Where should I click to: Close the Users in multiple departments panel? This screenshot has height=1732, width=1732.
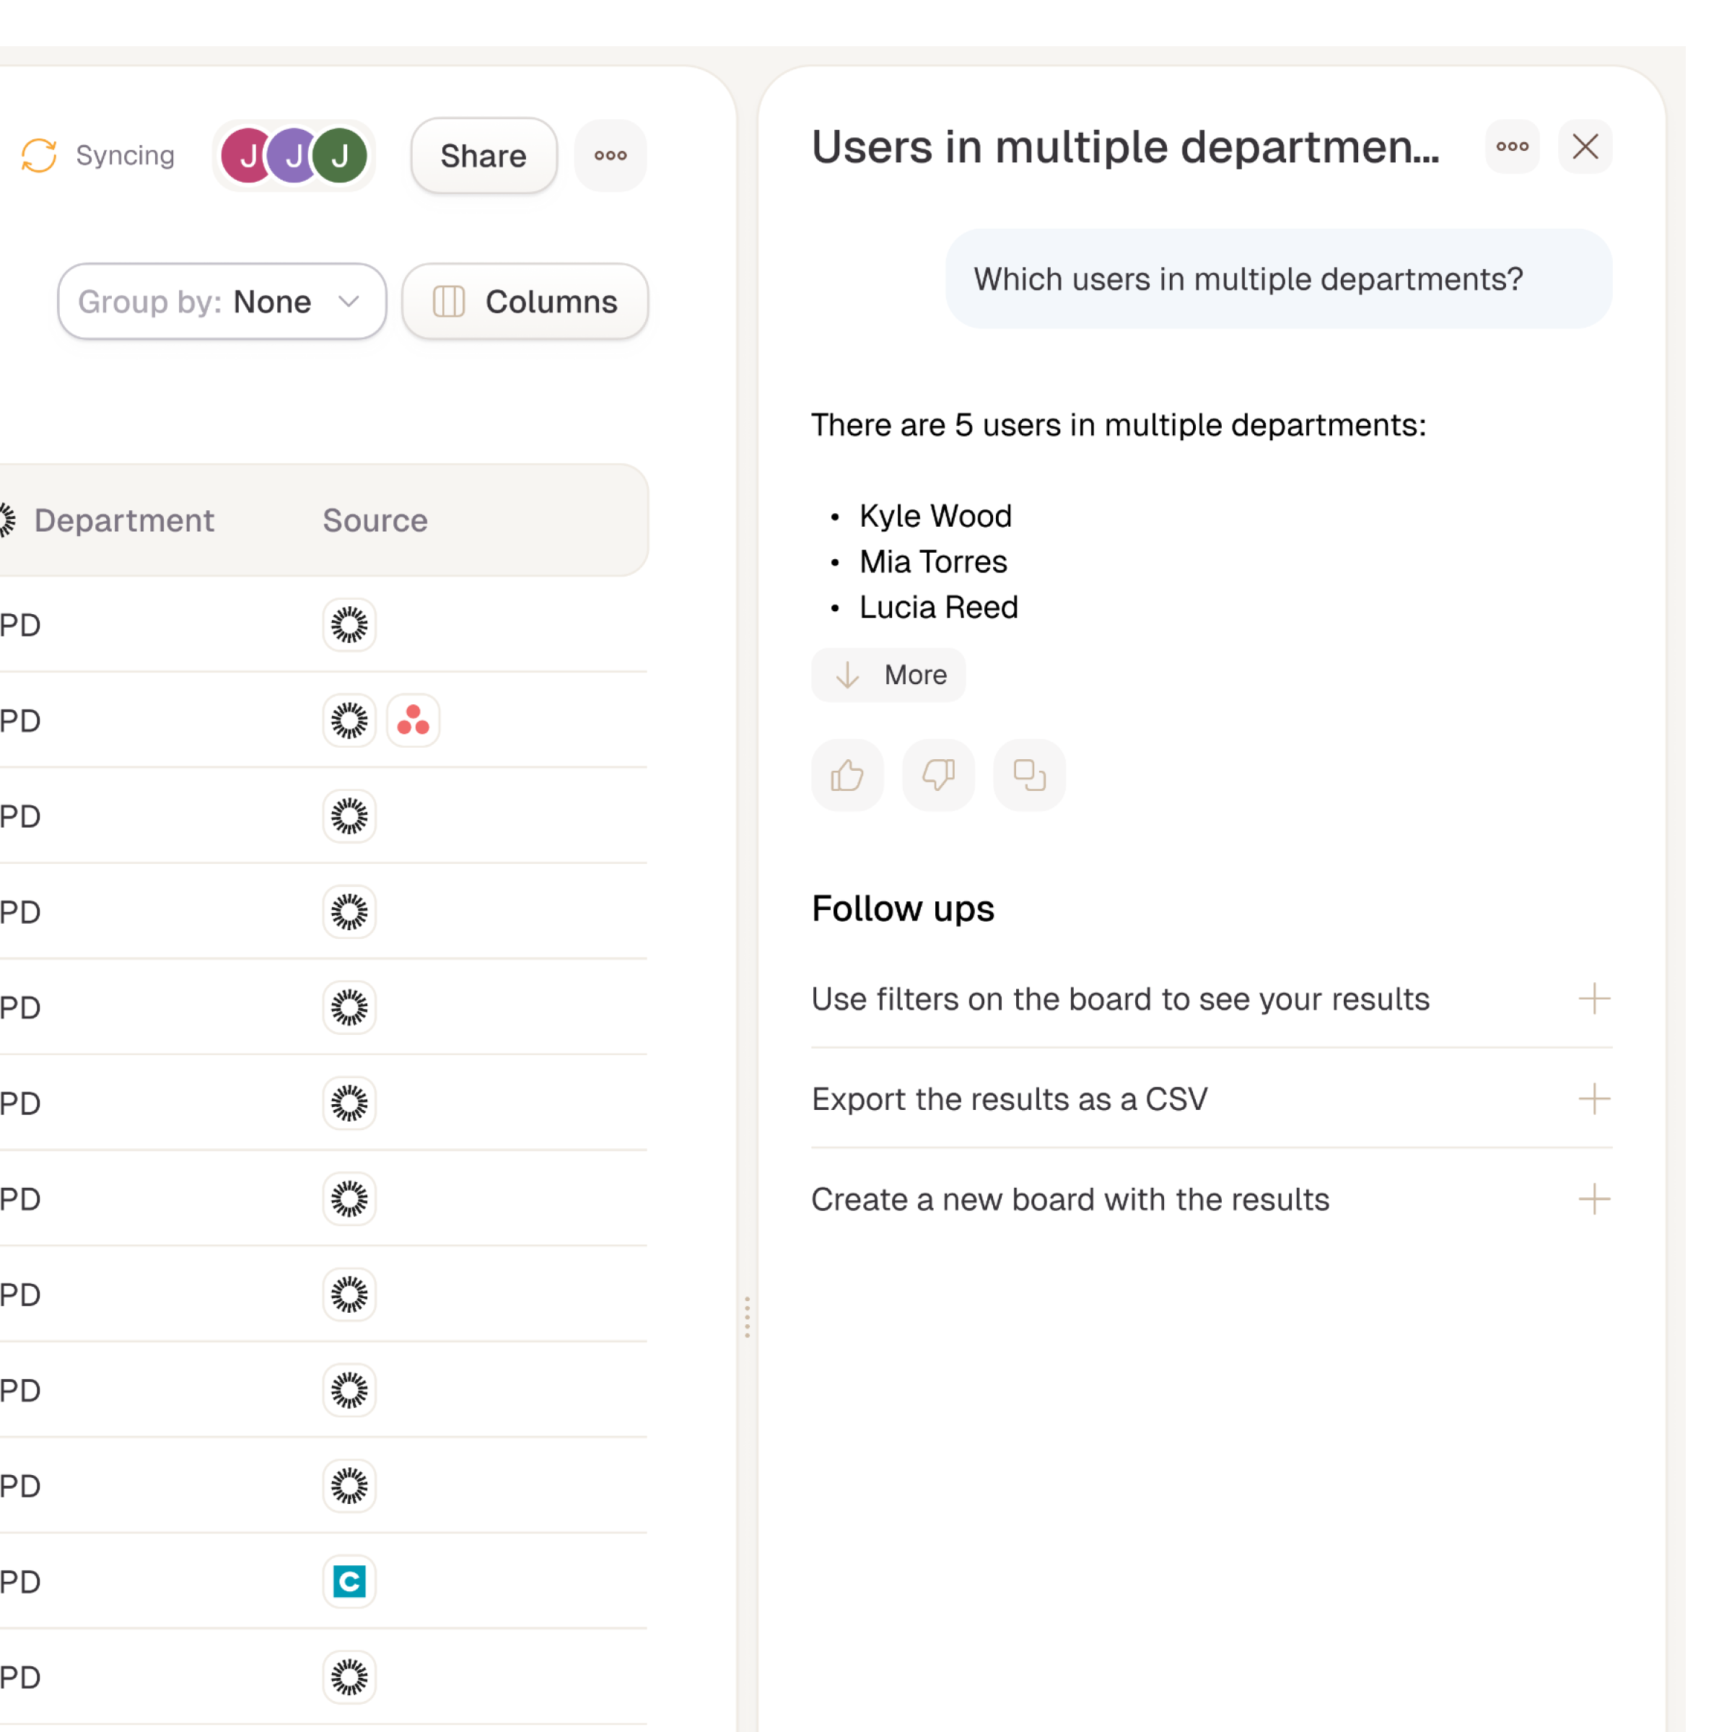click(x=1584, y=146)
